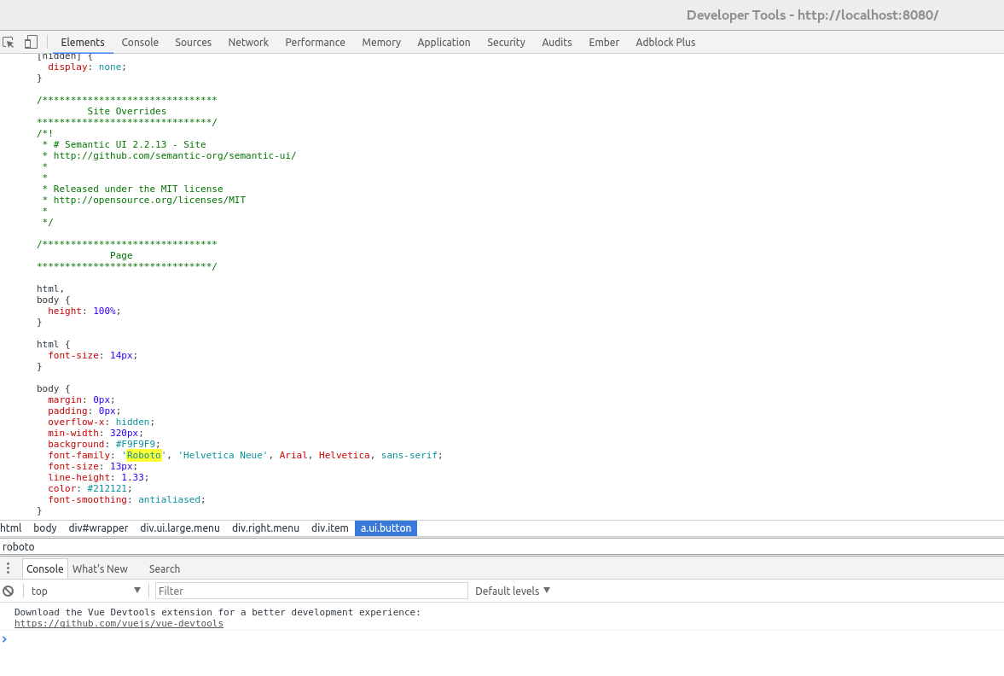1004x676 pixels.
Task: Select the Search drawer tab
Action: click(x=165, y=569)
